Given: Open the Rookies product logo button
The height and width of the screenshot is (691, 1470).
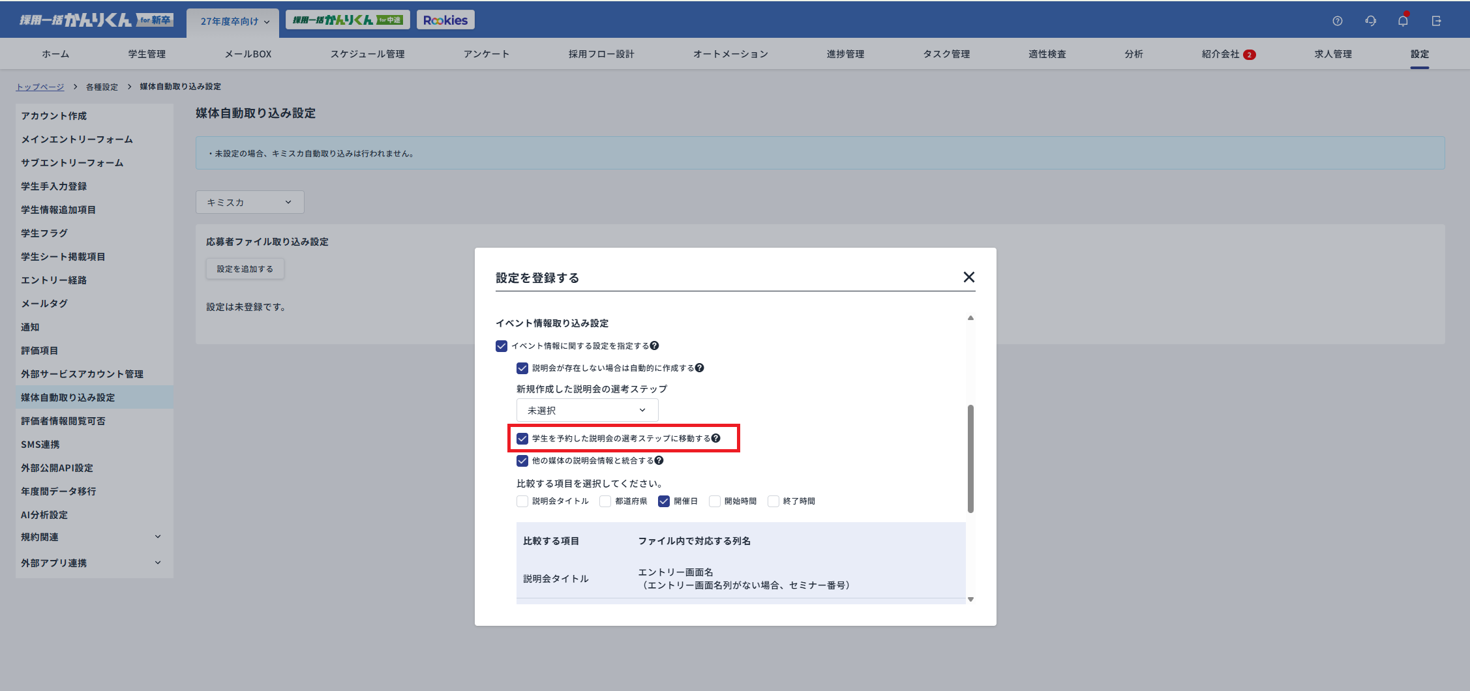Looking at the screenshot, I should point(445,20).
